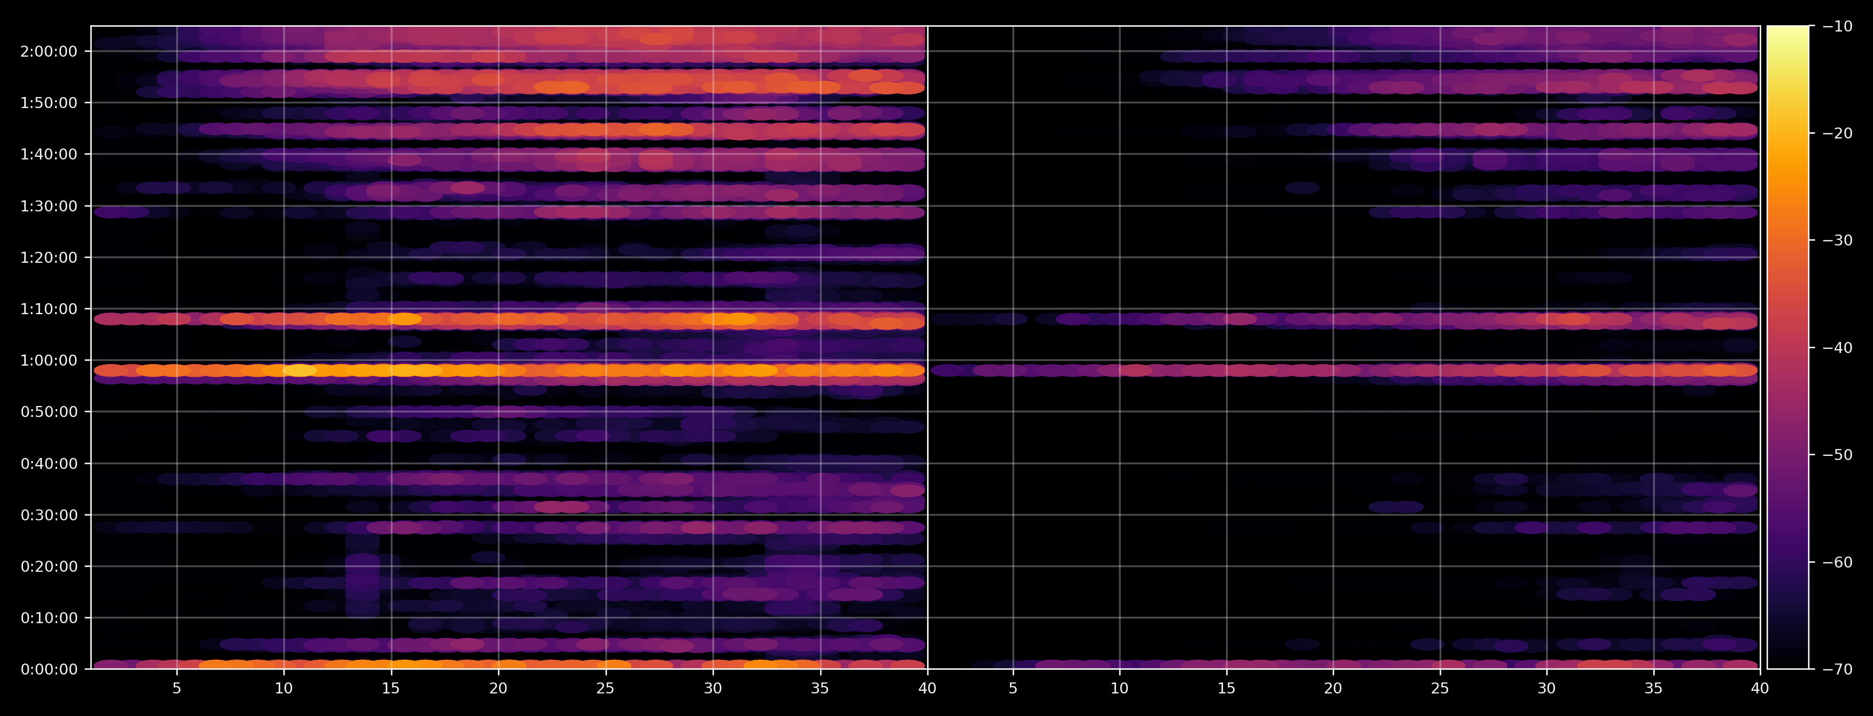Click the 1:20:00 time label
The width and height of the screenshot is (1873, 716).
(x=49, y=258)
